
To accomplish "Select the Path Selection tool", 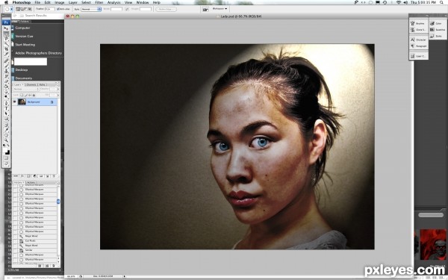I will (x=6, y=113).
